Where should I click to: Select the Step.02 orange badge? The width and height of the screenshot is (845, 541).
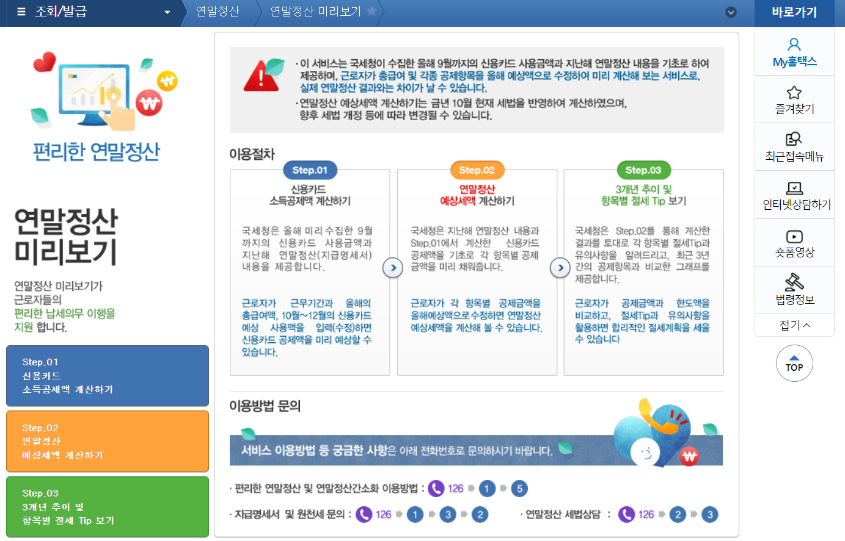(477, 170)
